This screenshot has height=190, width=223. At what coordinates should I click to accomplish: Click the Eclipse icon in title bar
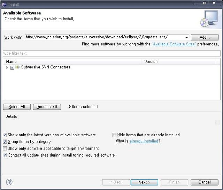[4, 5]
